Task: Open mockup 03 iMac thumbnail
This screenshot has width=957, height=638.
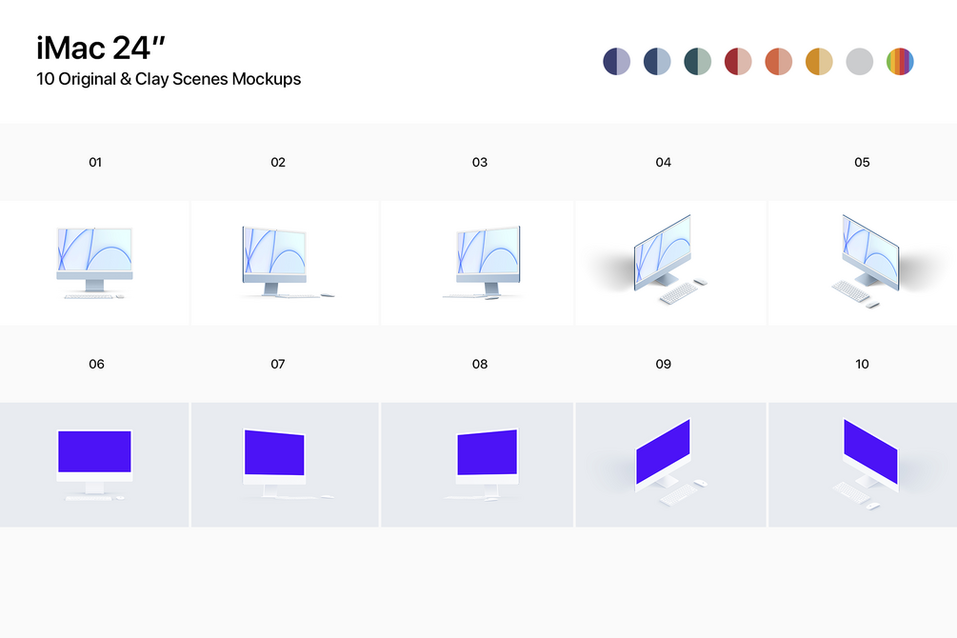Action: click(x=477, y=263)
